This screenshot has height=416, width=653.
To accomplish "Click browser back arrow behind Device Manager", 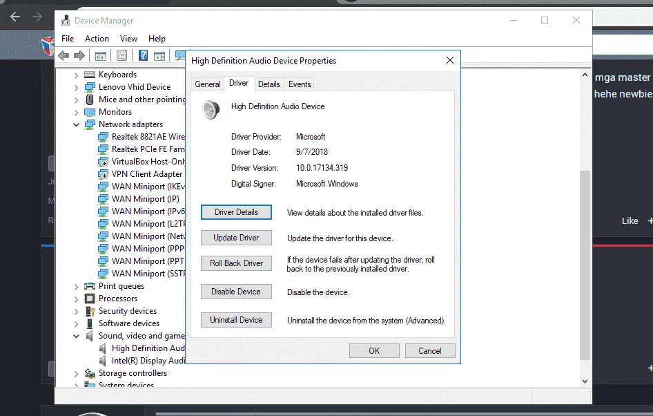I will tap(15, 17).
